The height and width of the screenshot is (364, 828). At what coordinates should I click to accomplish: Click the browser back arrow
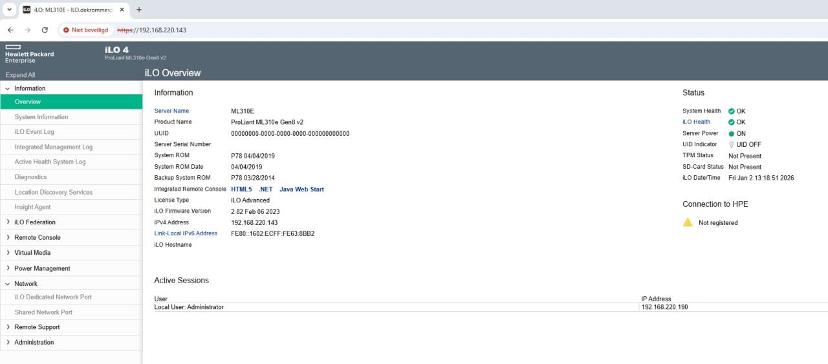[x=10, y=30]
